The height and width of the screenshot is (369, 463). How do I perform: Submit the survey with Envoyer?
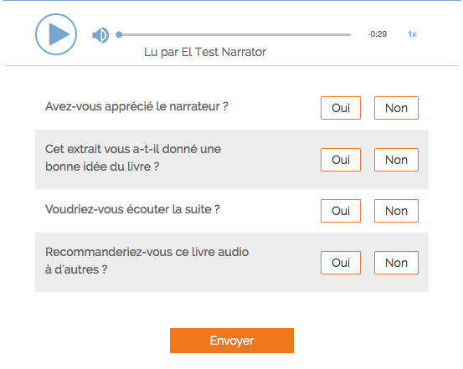point(232,341)
